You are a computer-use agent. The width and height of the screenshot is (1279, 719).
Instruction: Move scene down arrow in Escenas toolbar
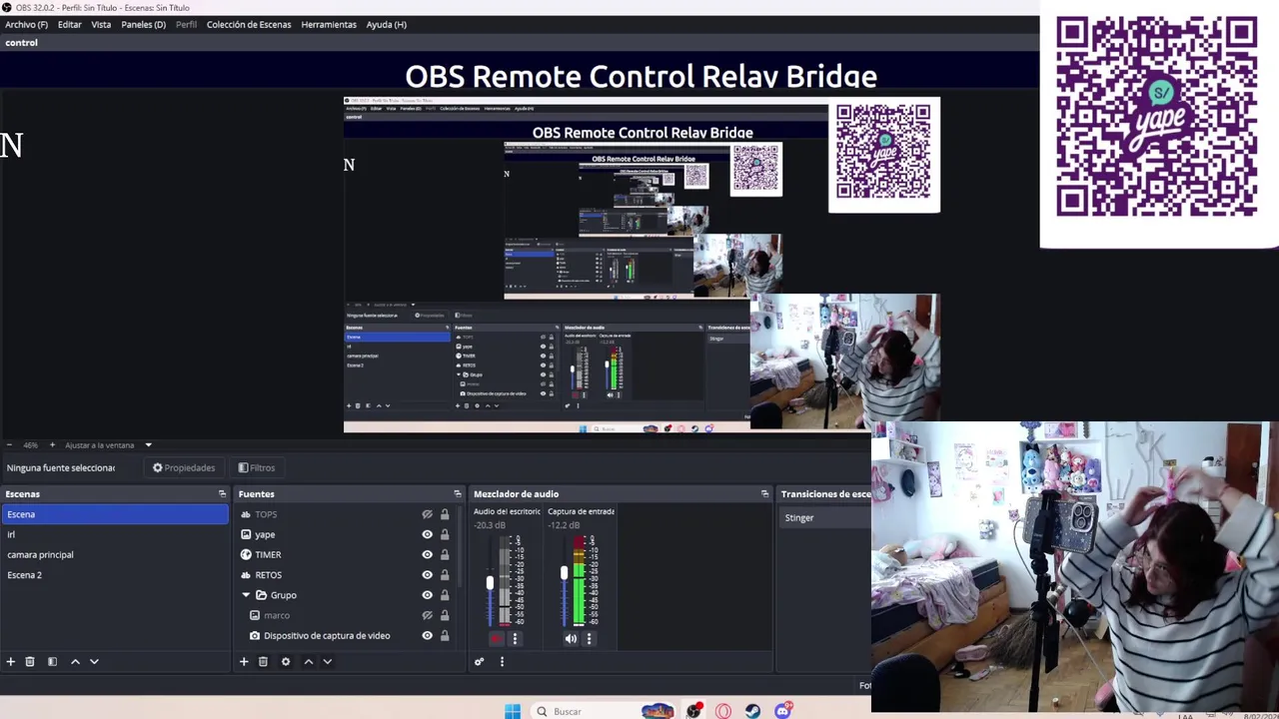click(x=94, y=661)
